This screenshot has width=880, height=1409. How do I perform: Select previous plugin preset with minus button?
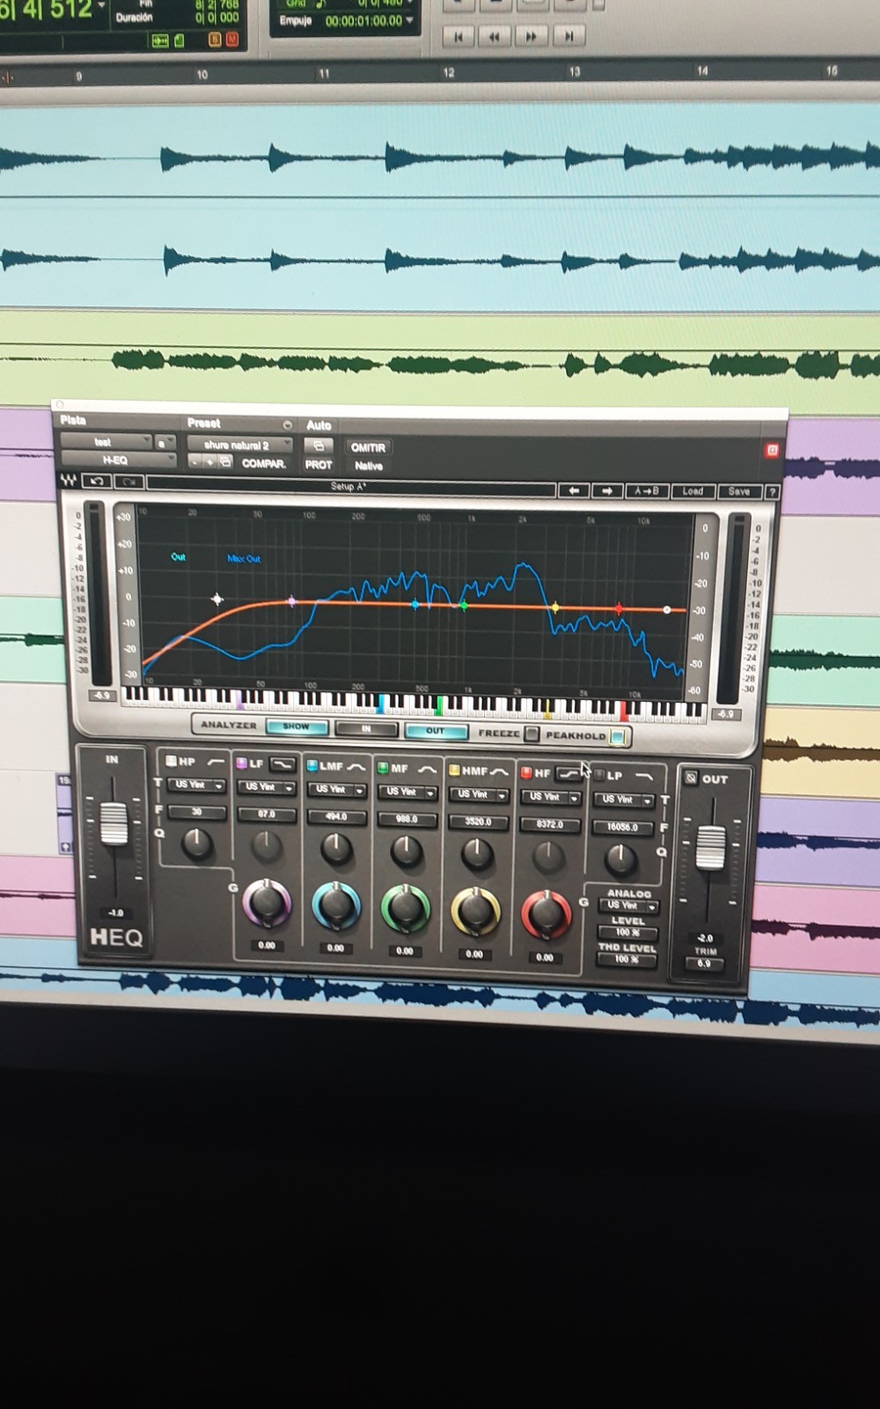pos(194,461)
